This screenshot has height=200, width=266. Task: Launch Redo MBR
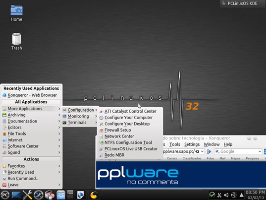(130, 155)
